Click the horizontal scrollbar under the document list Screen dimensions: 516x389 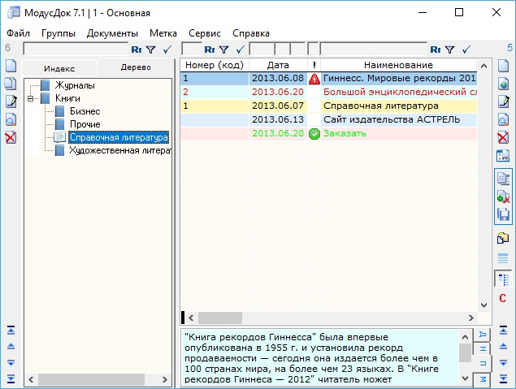tap(325, 318)
